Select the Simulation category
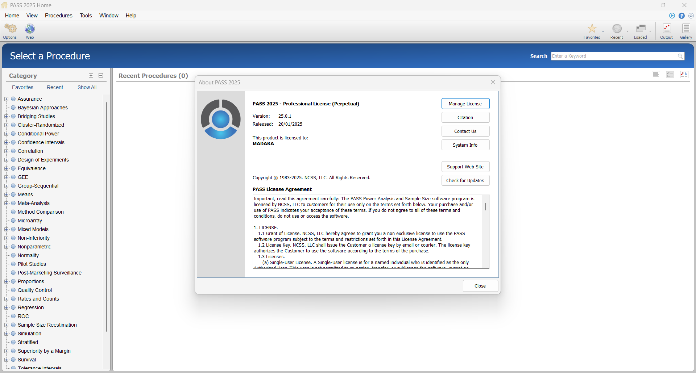 29,334
